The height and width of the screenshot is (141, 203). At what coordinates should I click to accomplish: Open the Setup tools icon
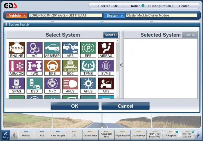(x=5, y=135)
